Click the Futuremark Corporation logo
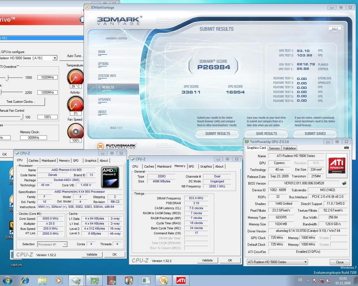The width and height of the screenshot is (358, 286). click(116, 146)
